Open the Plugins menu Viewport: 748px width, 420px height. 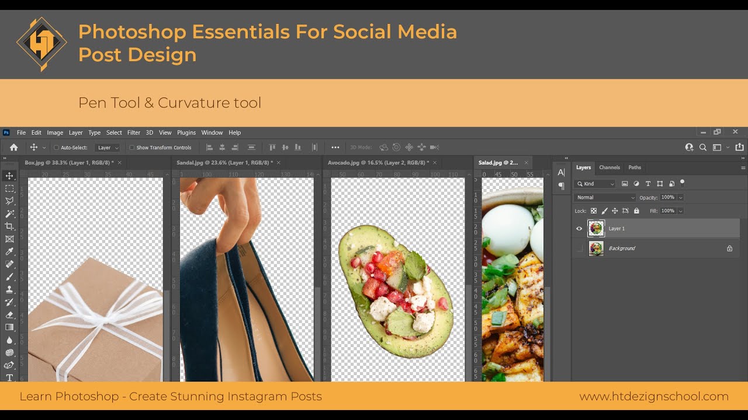[x=186, y=132]
